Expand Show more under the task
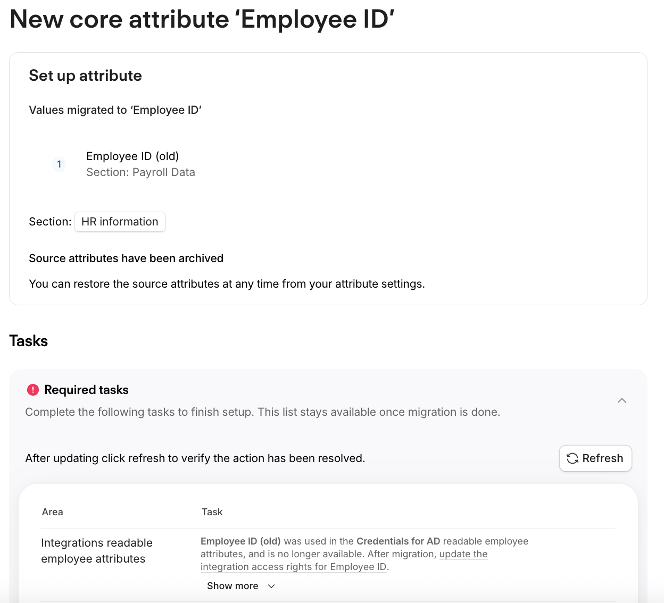Image resolution: width=664 pixels, height=603 pixels. pos(241,586)
